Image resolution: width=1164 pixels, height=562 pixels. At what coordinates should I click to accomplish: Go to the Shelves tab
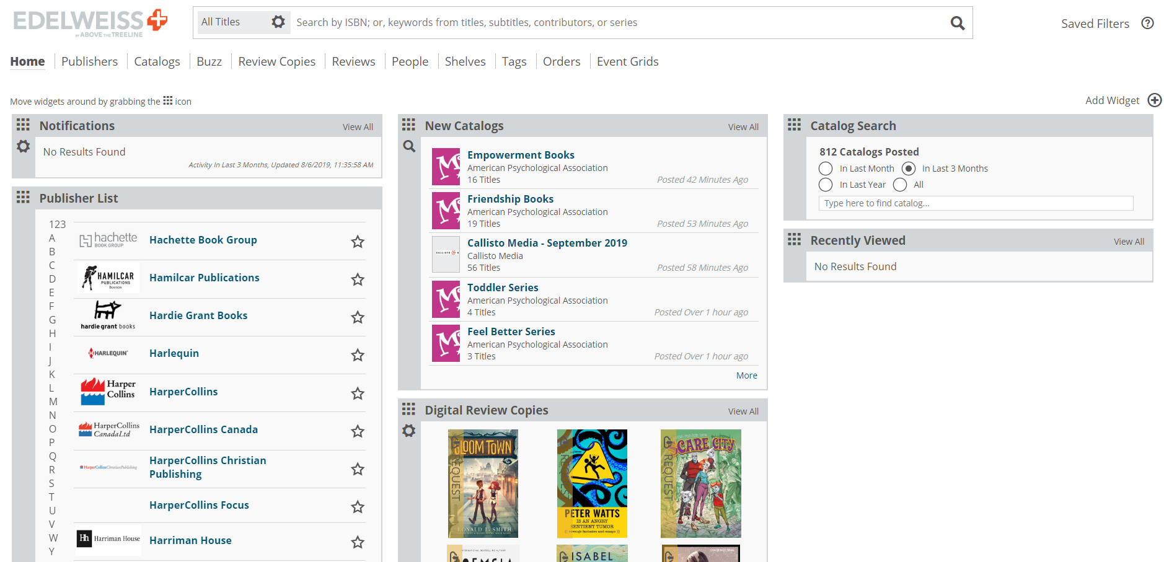[x=465, y=61]
